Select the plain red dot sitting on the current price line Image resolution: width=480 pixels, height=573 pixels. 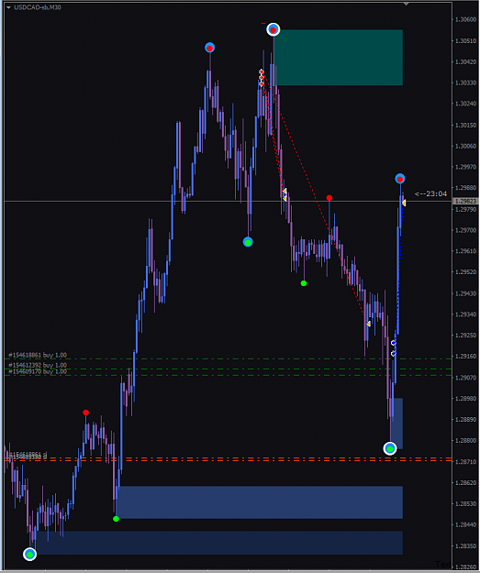(329, 198)
